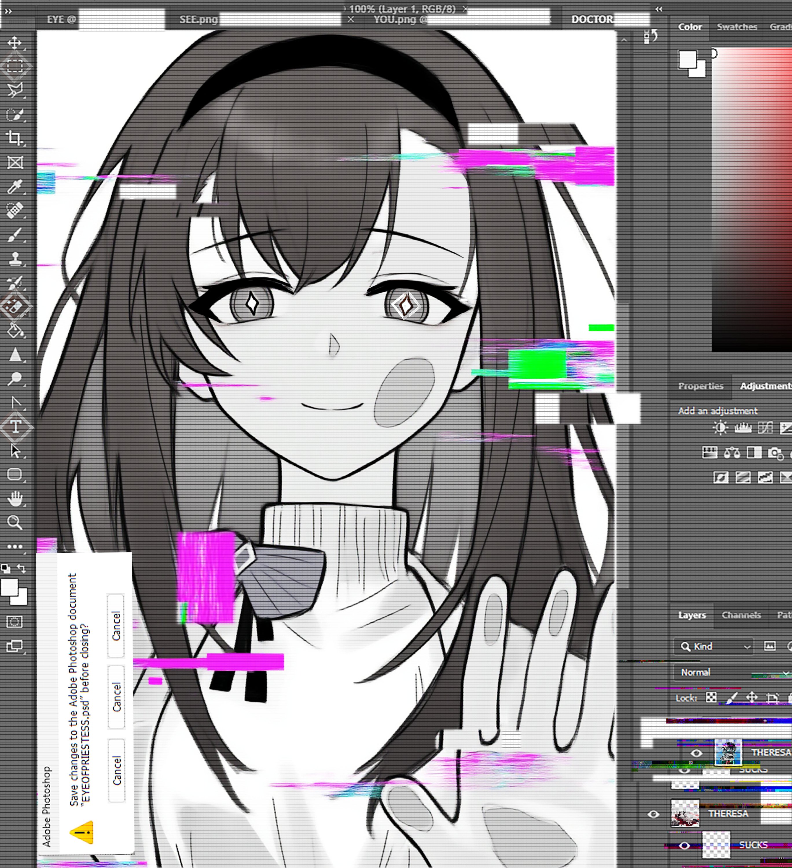
Task: Select the Clone Stamp tool
Action: [x=15, y=259]
